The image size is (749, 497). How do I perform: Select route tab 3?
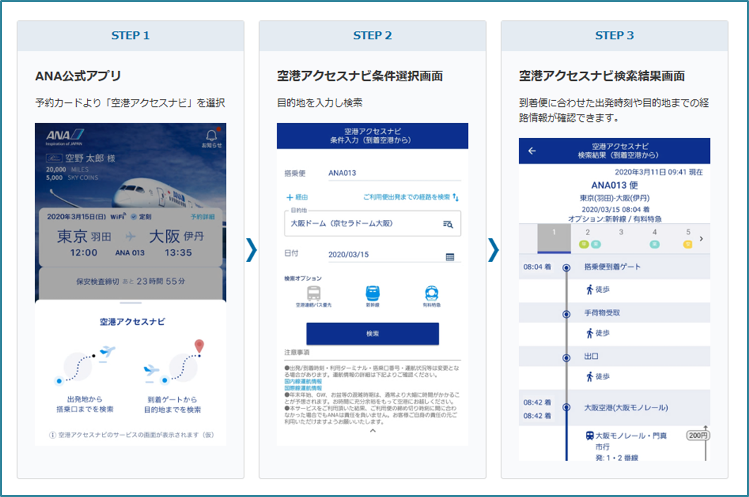click(621, 238)
